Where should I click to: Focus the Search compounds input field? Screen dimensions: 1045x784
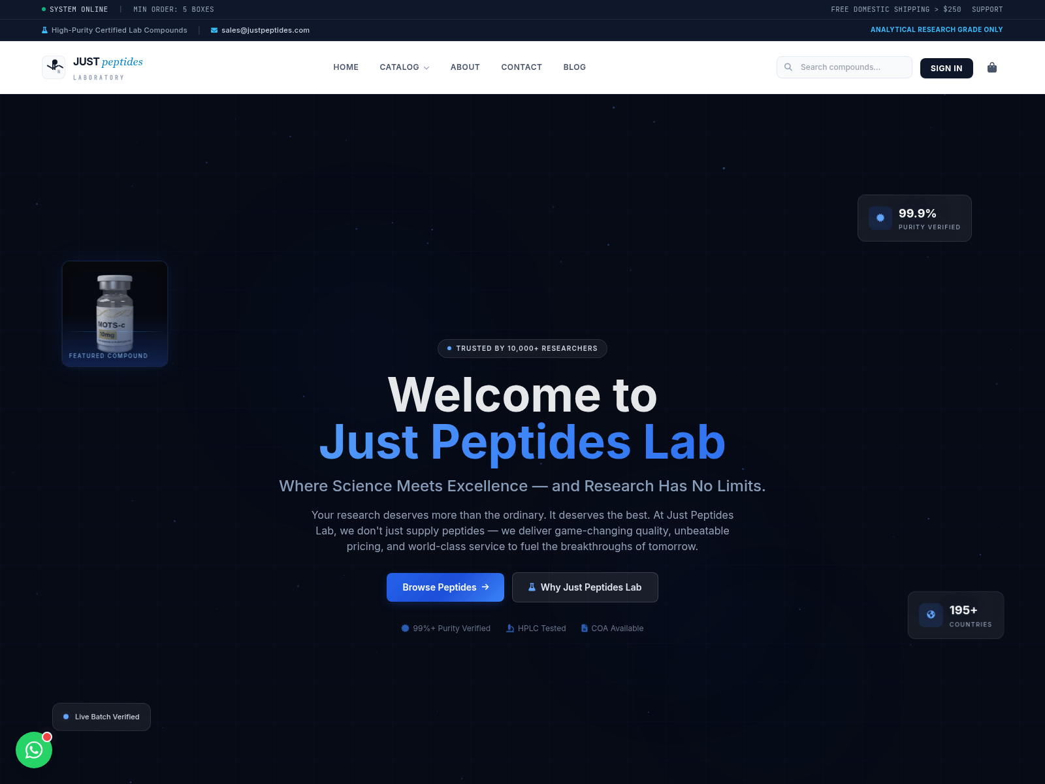coord(844,67)
